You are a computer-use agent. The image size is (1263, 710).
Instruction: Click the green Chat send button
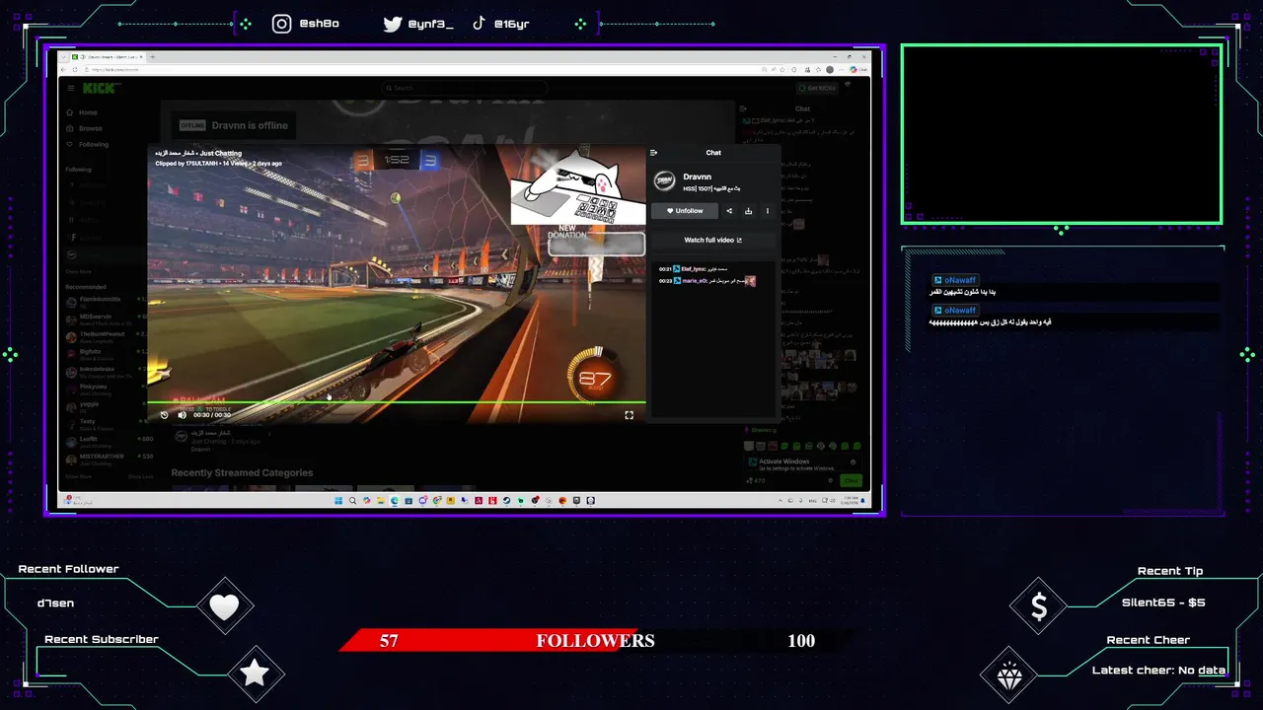[x=851, y=480]
